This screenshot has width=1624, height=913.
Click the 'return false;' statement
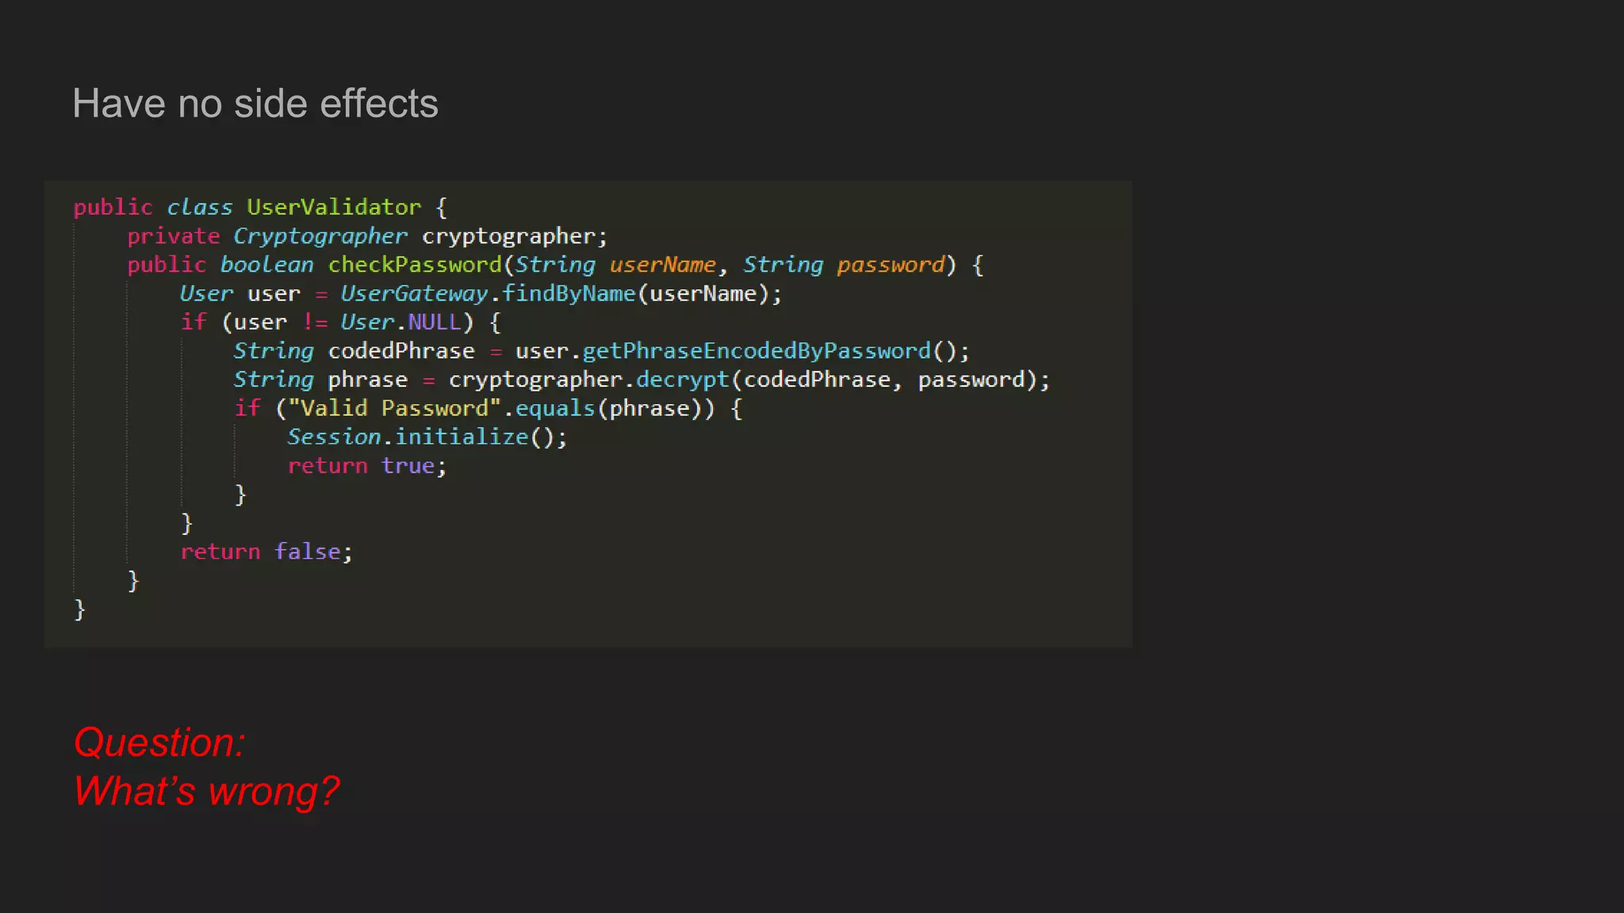click(x=266, y=552)
